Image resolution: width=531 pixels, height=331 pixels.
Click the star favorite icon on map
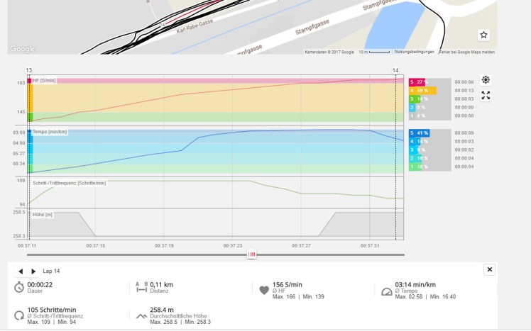483,35
